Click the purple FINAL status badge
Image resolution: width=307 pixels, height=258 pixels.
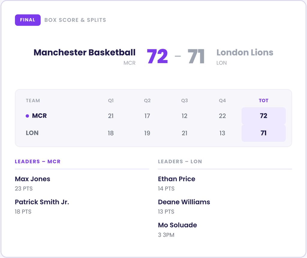[x=28, y=20]
